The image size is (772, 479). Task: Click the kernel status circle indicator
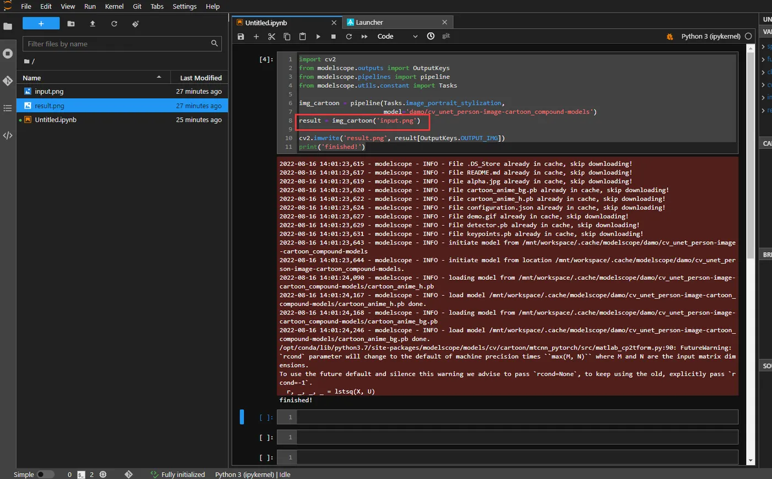click(748, 36)
